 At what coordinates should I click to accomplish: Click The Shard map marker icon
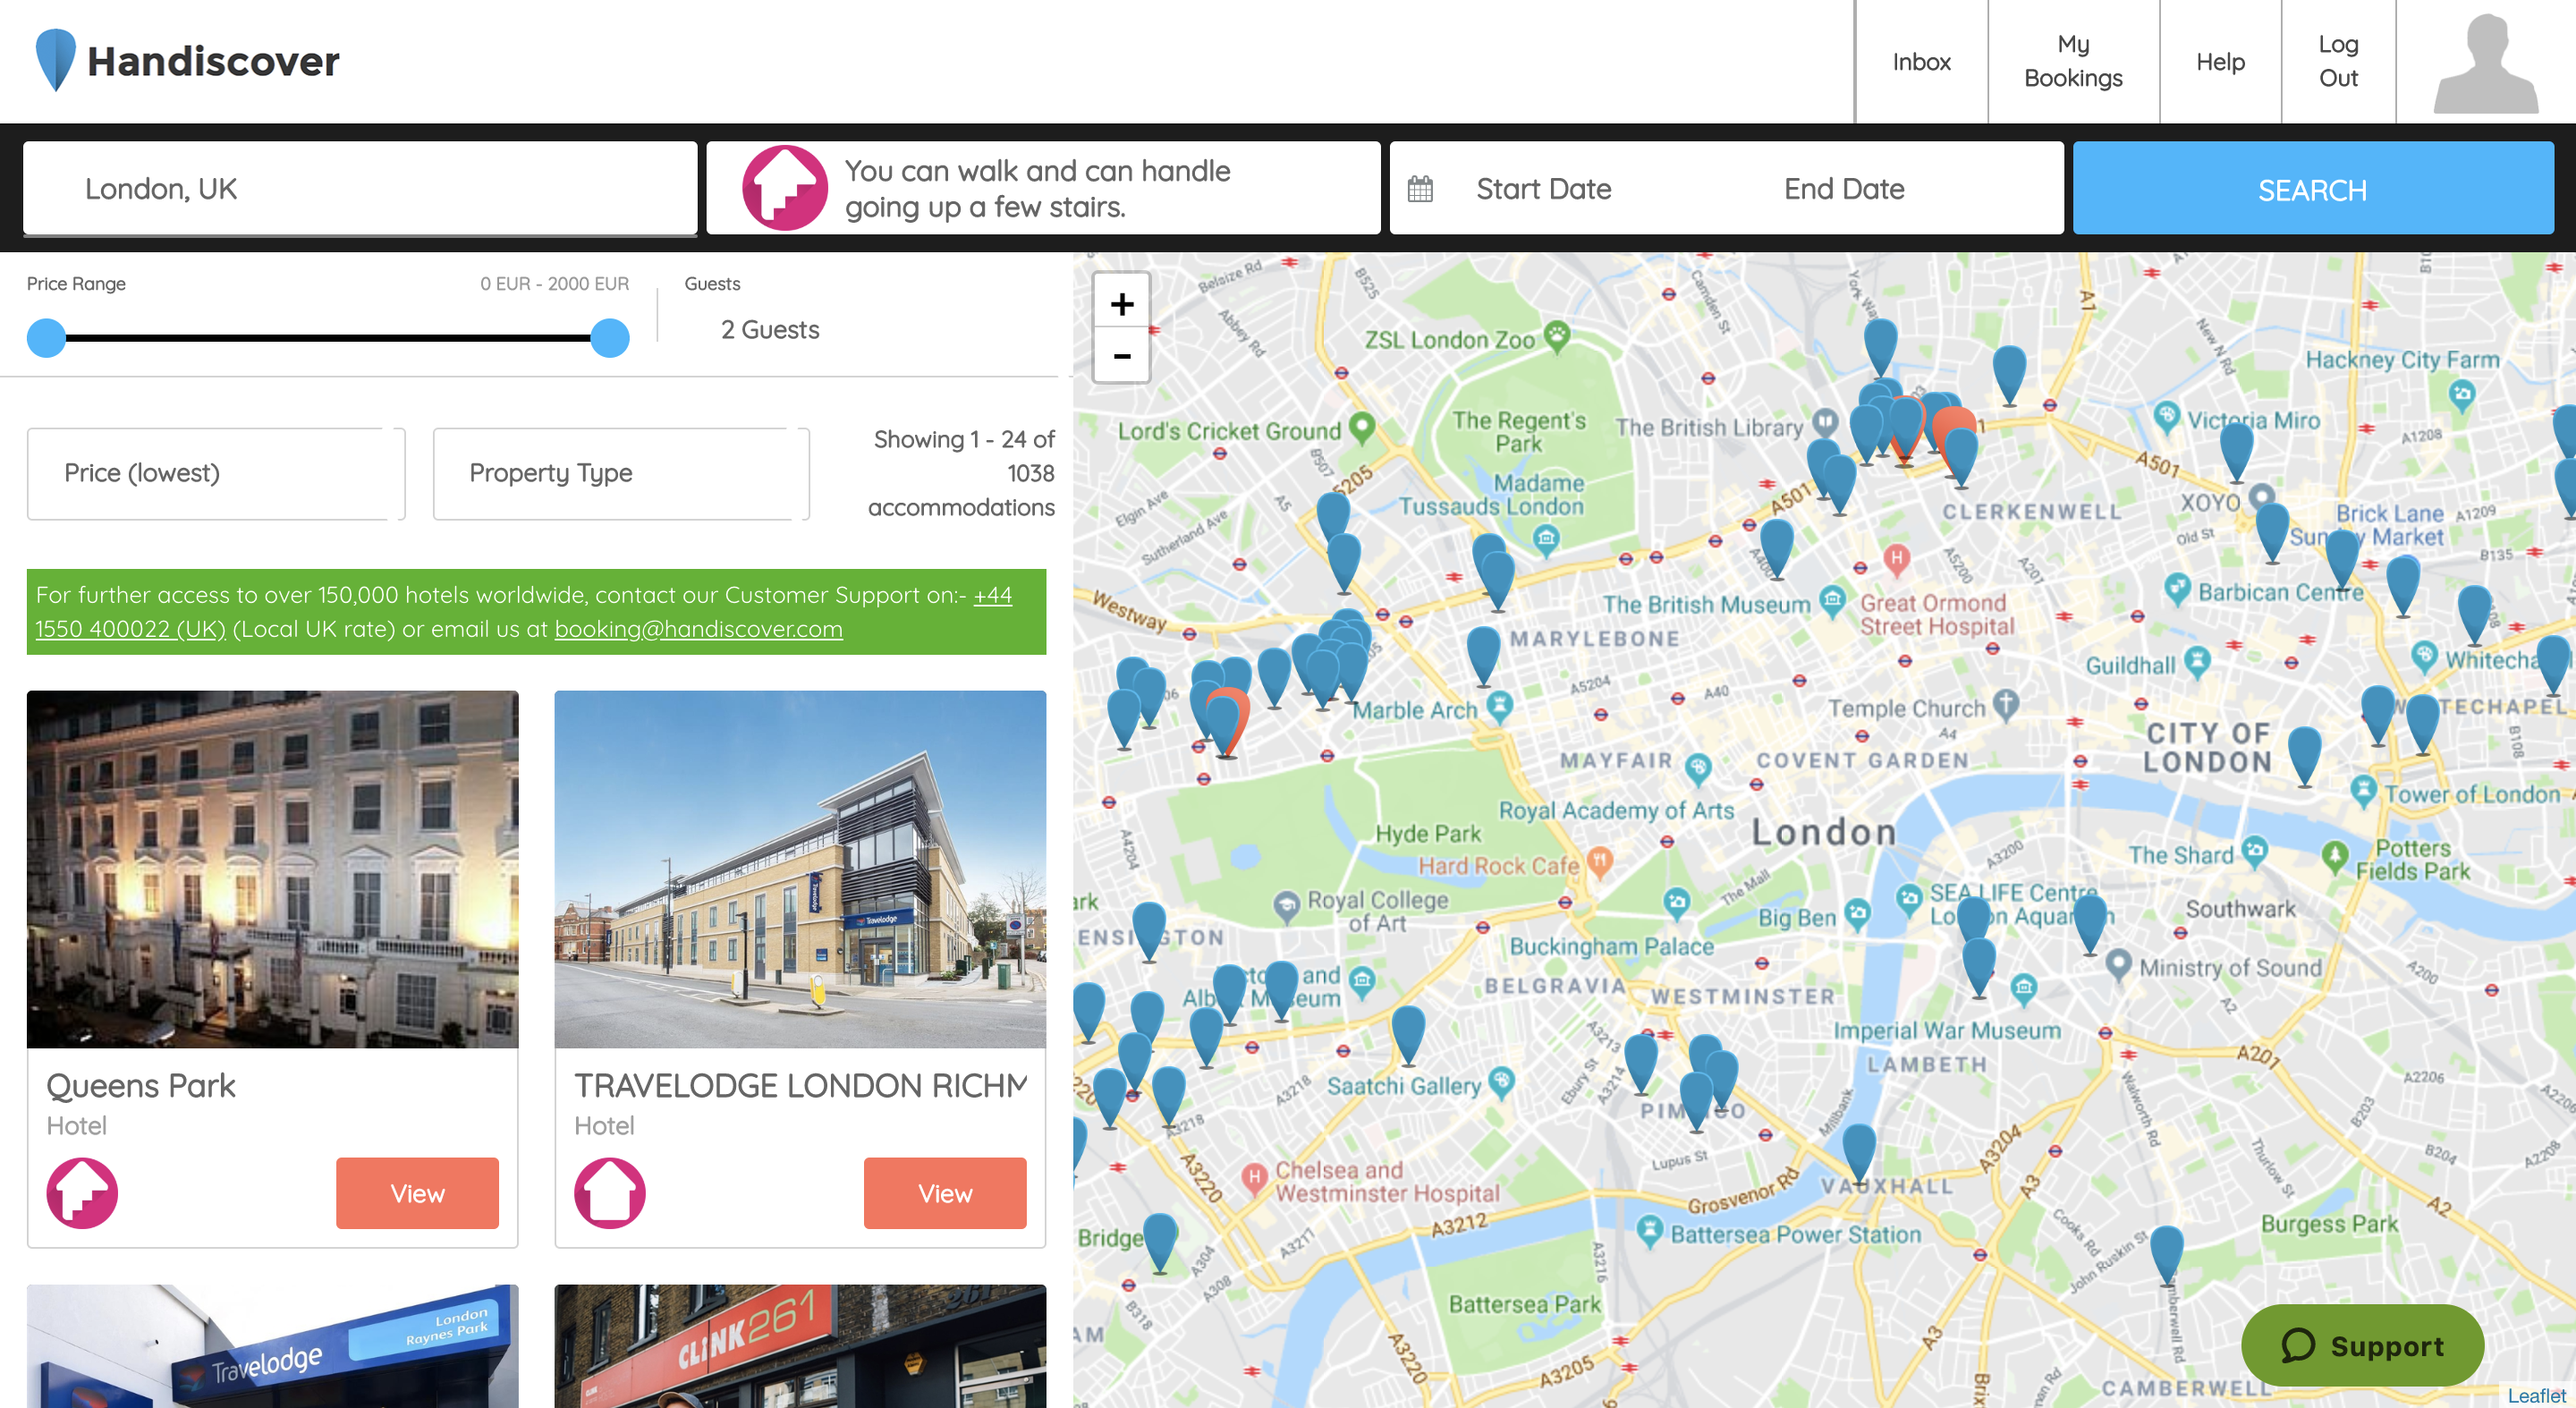click(x=2254, y=852)
